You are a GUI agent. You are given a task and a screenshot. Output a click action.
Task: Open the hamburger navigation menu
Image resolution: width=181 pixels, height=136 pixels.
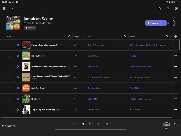click(4, 8)
